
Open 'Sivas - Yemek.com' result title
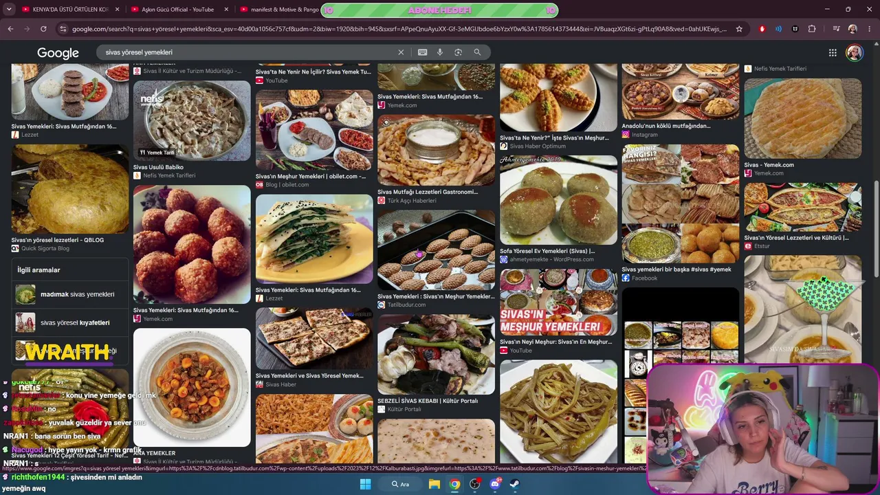(769, 165)
